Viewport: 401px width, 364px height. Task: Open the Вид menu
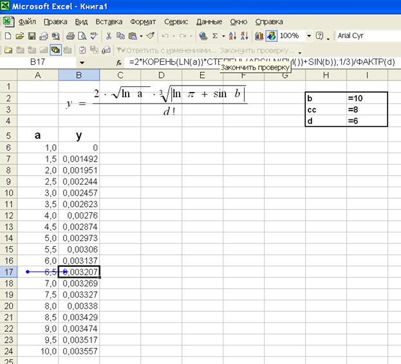point(81,22)
